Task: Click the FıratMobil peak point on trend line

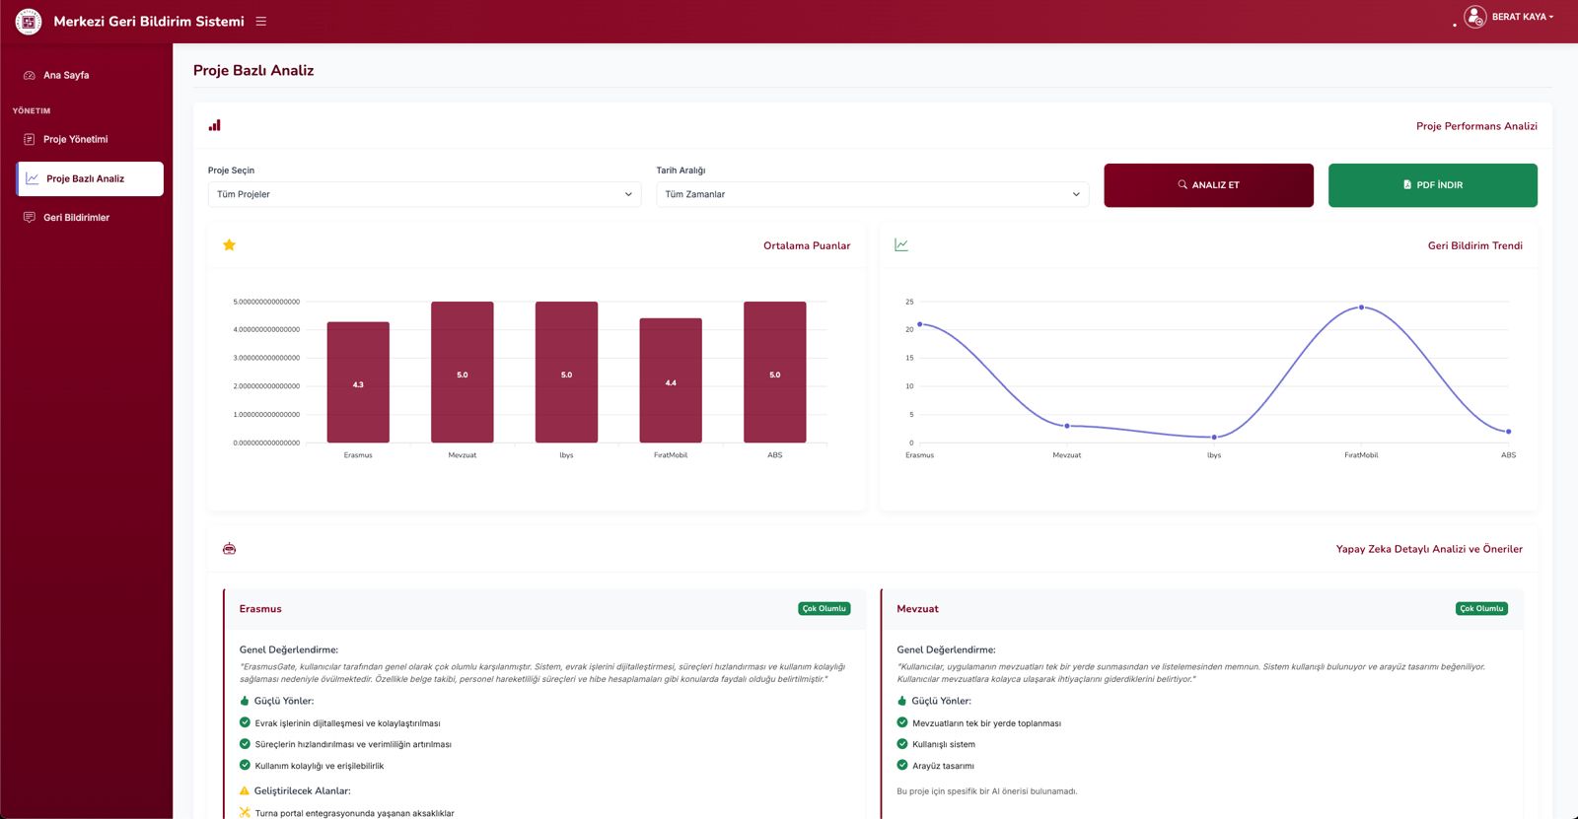Action: 1361,307
